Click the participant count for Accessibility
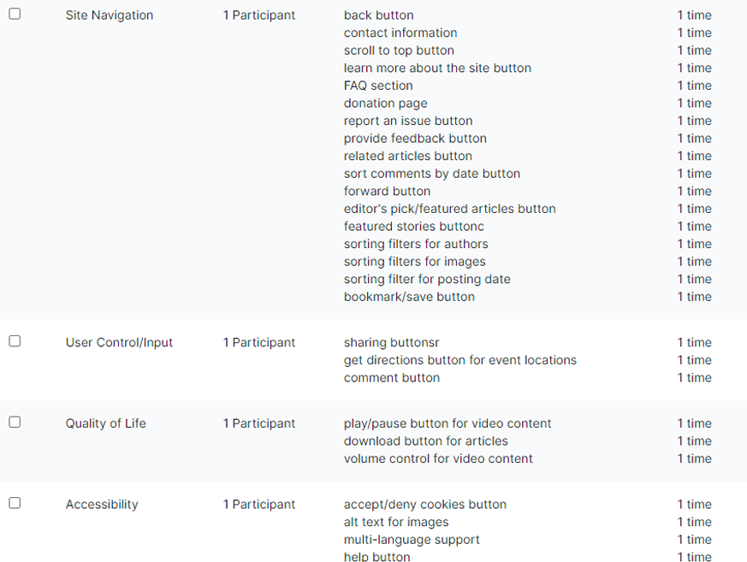This screenshot has width=747, height=562. (x=258, y=505)
